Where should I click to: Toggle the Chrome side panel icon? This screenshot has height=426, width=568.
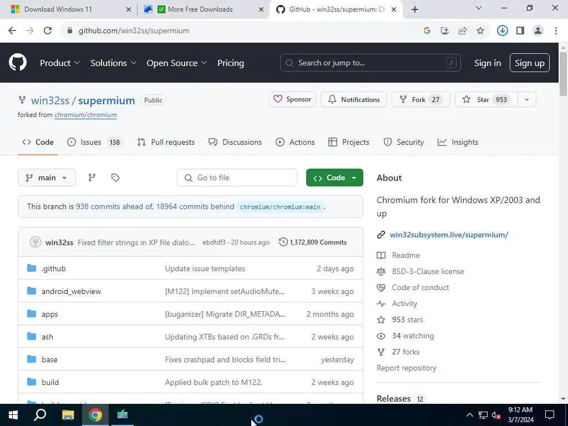pyautogui.click(x=520, y=31)
